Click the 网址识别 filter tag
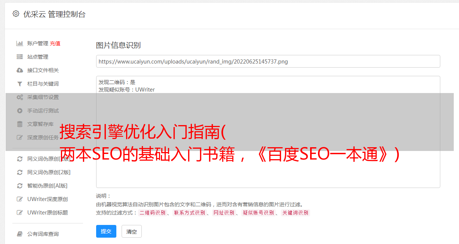The width and height of the screenshot is (459, 244). [224, 213]
